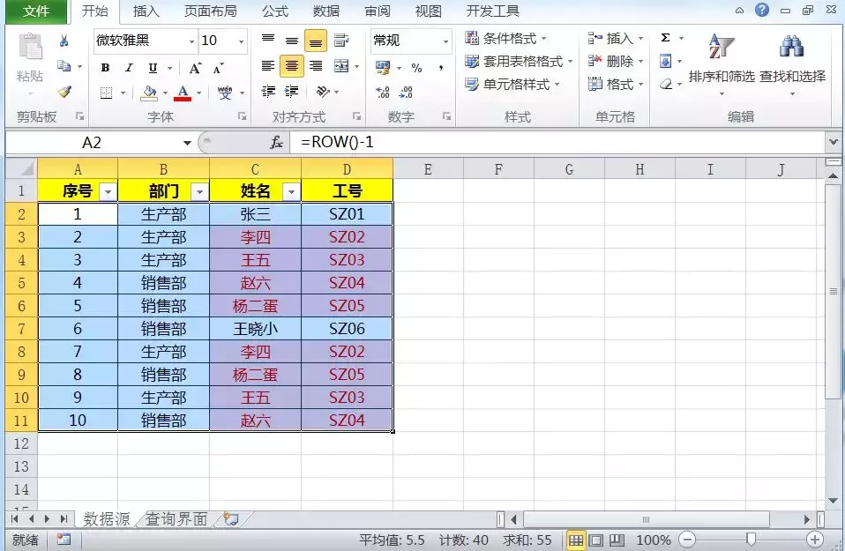Open the 部门 column filter dropdown
845x551 pixels.
(x=200, y=191)
